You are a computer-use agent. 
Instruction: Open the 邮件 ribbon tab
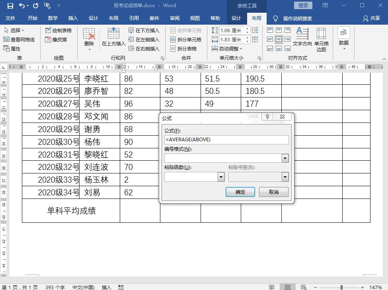(154, 18)
